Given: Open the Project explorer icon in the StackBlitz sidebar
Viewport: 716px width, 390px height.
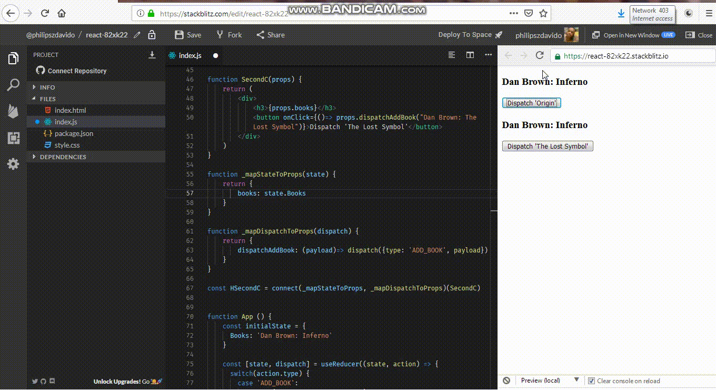Looking at the screenshot, I should [x=13, y=58].
